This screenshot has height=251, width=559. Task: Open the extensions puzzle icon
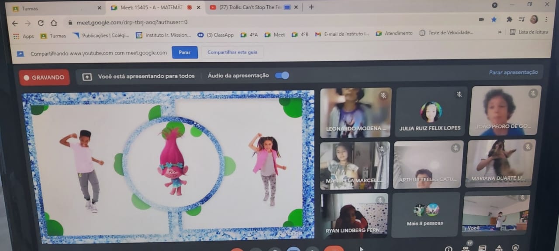click(x=509, y=20)
